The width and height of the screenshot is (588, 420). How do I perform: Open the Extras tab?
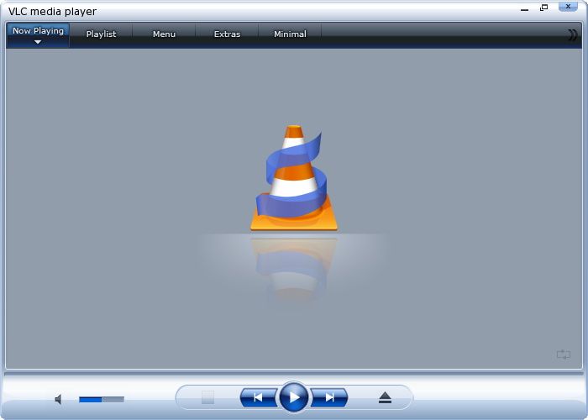click(227, 34)
